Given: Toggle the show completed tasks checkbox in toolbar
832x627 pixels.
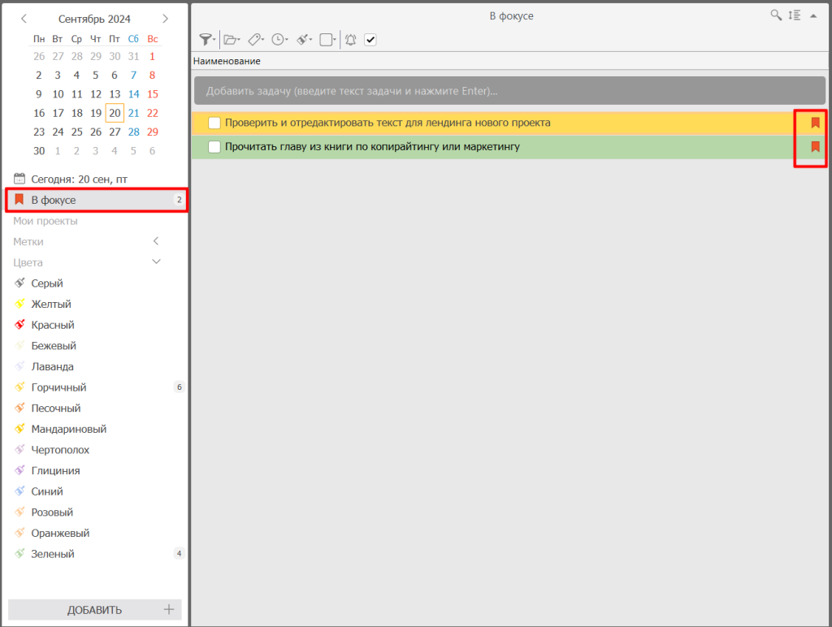Looking at the screenshot, I should coord(370,39).
